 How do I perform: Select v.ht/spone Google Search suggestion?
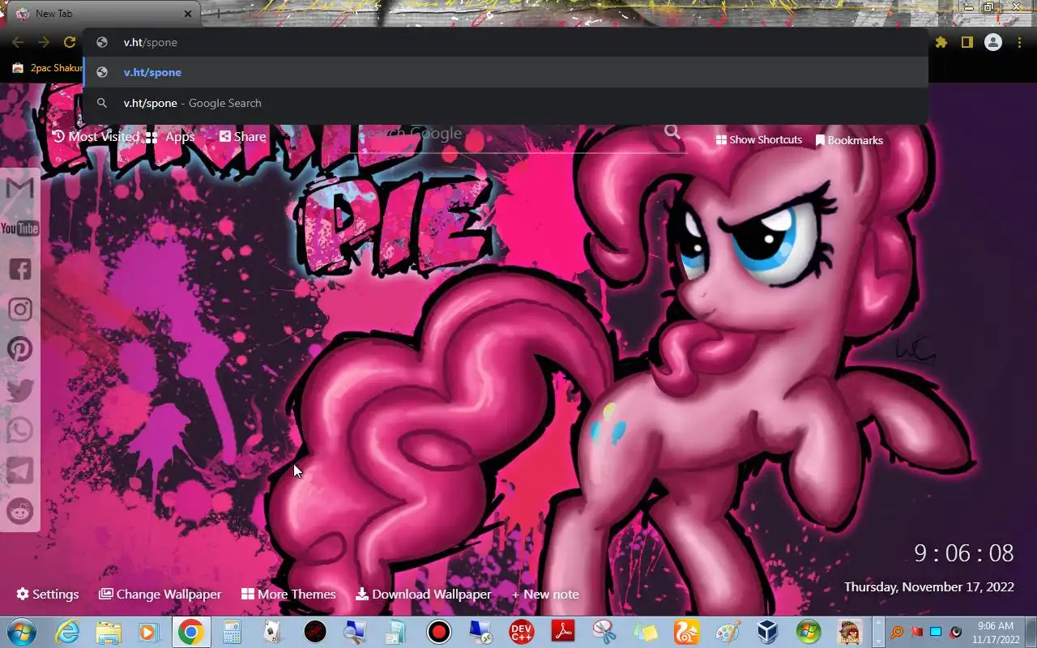click(x=506, y=103)
